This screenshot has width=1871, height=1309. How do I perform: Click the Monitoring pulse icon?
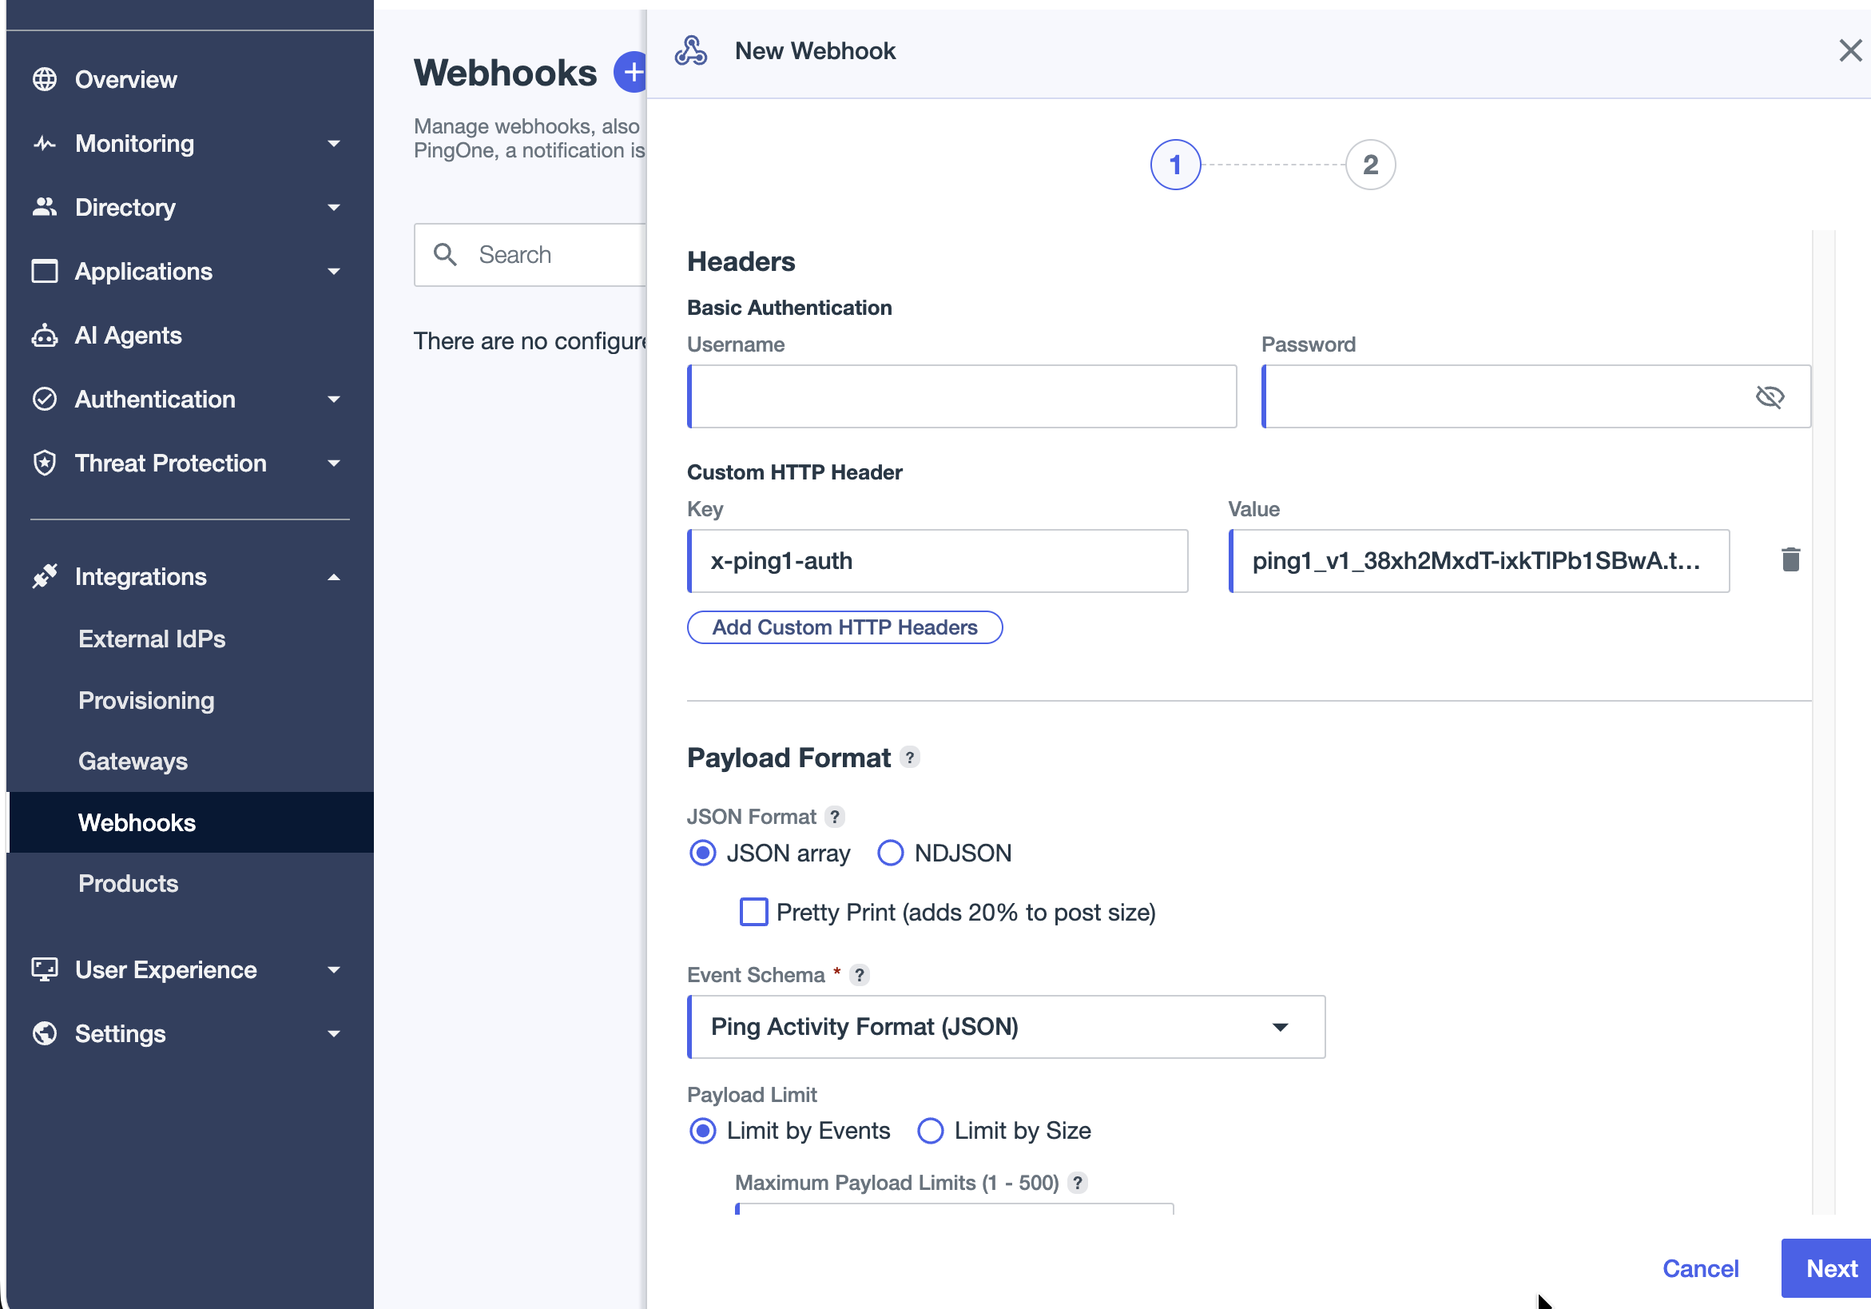(45, 144)
